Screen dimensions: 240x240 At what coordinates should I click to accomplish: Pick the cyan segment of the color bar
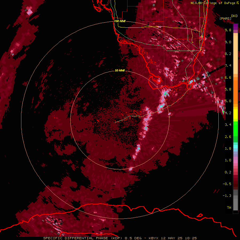click(235, 147)
